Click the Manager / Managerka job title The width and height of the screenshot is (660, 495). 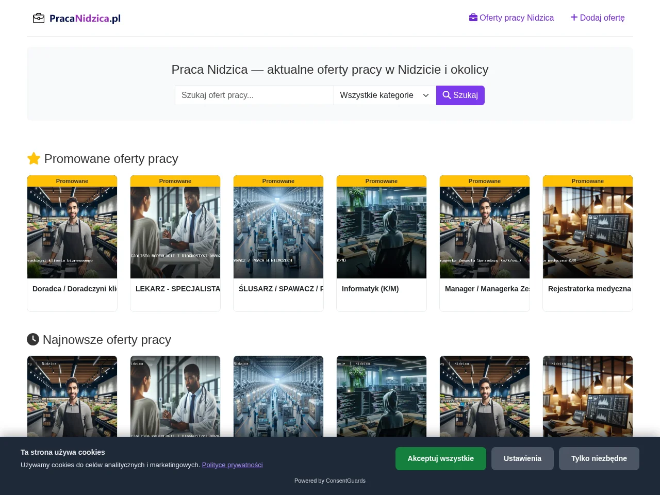[487, 289]
